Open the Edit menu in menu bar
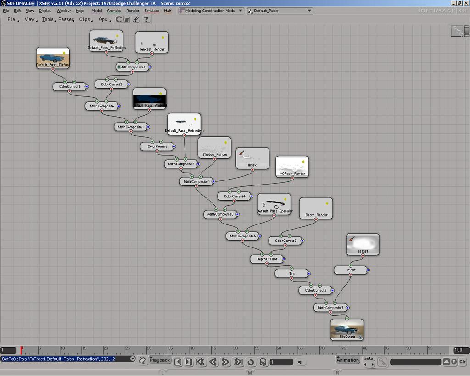 (17, 11)
